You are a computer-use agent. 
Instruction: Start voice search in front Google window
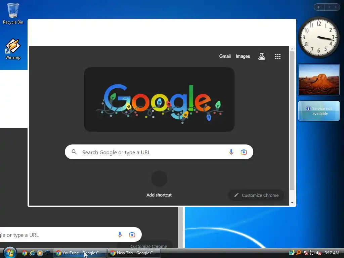pyautogui.click(x=231, y=152)
